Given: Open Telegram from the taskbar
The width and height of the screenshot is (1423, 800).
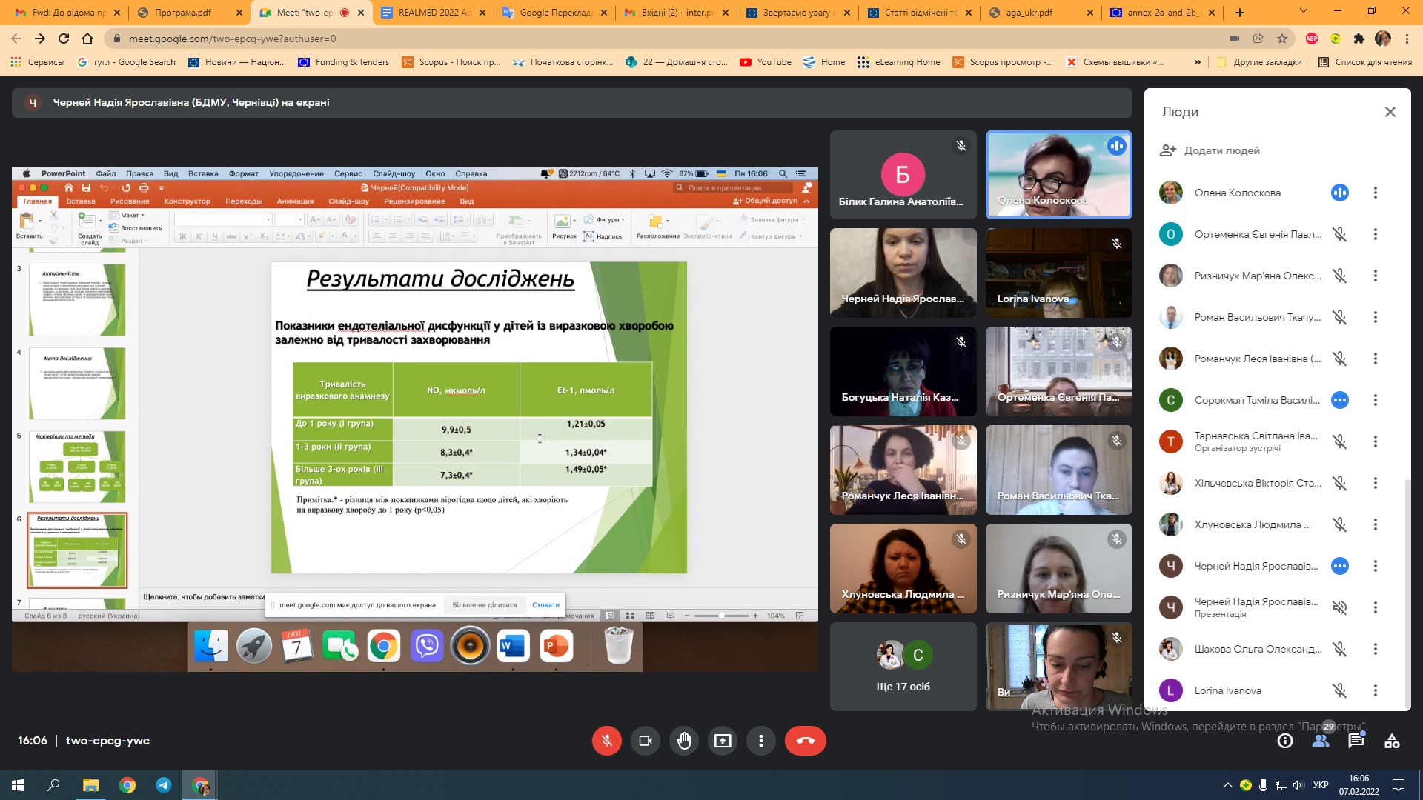Looking at the screenshot, I should pyautogui.click(x=163, y=785).
